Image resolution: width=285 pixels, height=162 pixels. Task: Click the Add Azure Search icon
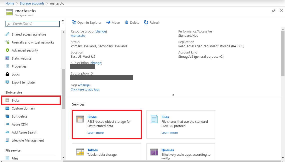[x=7, y=132]
